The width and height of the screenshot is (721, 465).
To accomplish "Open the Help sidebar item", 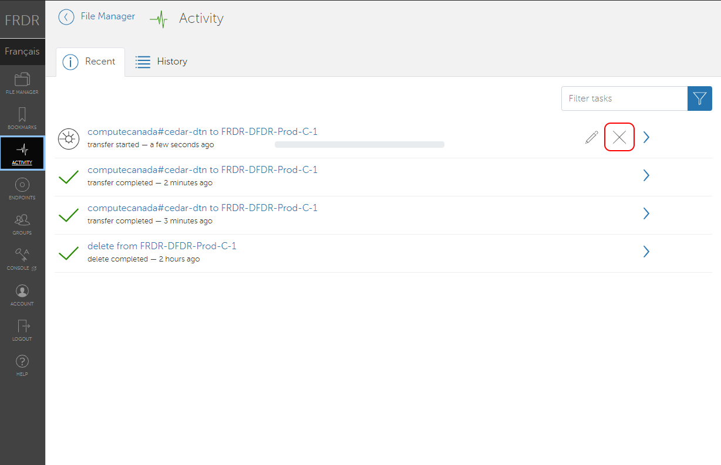I will [22, 365].
